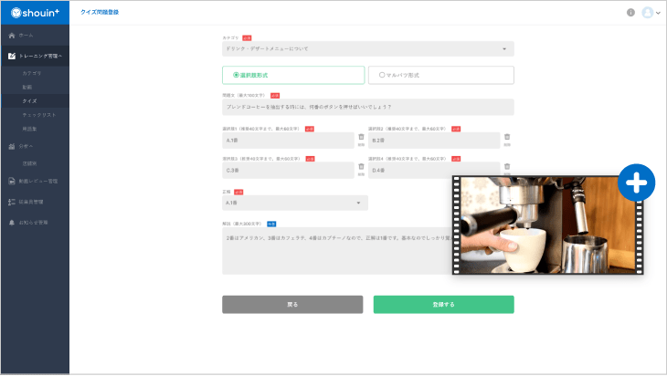
Task: Open チェックリスト in the sidebar
Action: tap(37, 115)
